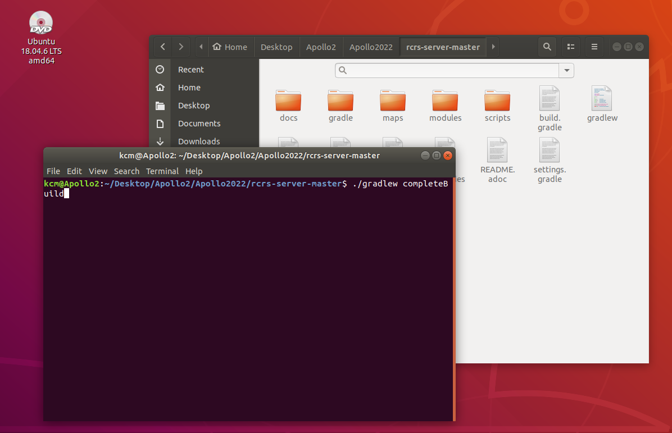Click the terminal scrollbar
This screenshot has width=672, height=433.
[x=454, y=299]
